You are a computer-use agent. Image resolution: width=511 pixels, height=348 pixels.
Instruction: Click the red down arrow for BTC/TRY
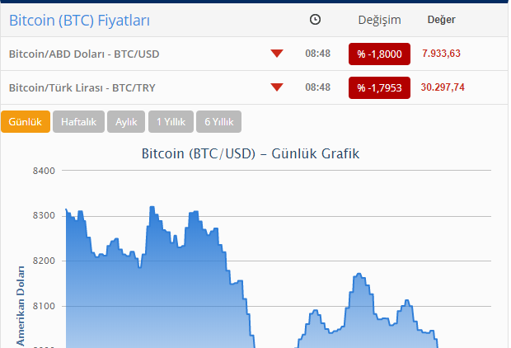click(x=277, y=87)
